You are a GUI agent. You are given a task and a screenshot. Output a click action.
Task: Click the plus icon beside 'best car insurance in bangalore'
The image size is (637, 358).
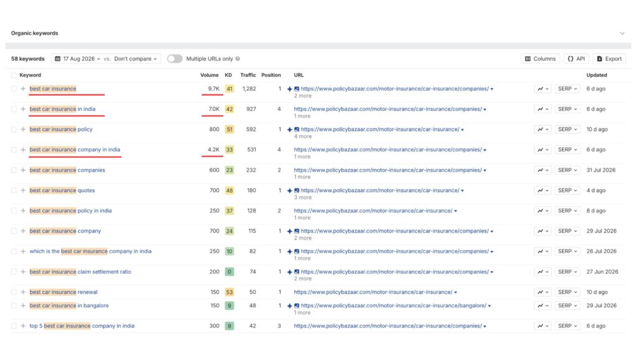(23, 306)
